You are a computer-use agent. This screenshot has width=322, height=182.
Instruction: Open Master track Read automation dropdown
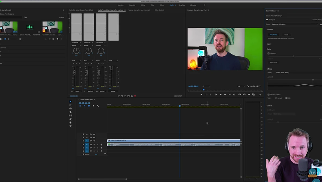(x=113, y=61)
